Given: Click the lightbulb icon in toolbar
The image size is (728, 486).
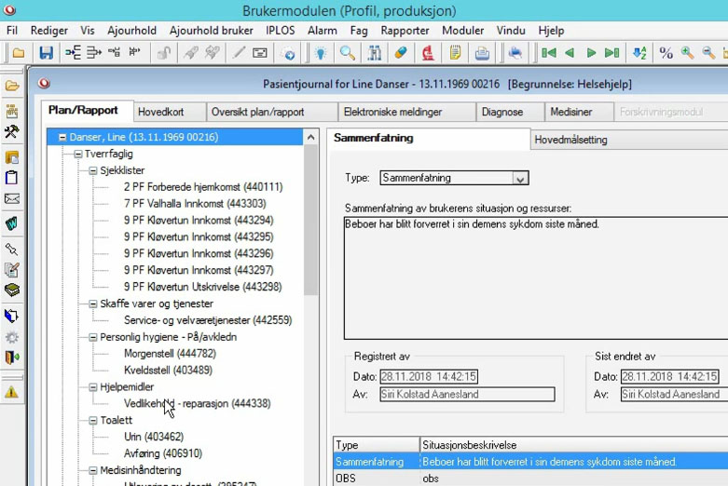Looking at the screenshot, I should coord(320,54).
